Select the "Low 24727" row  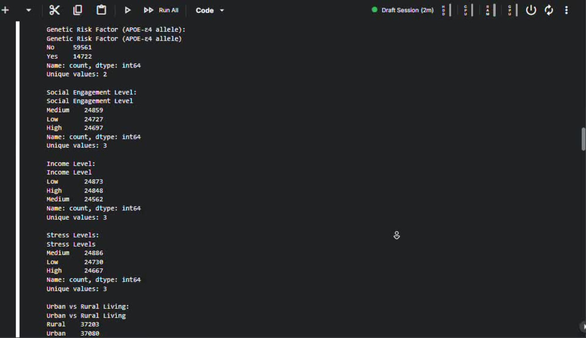75,119
